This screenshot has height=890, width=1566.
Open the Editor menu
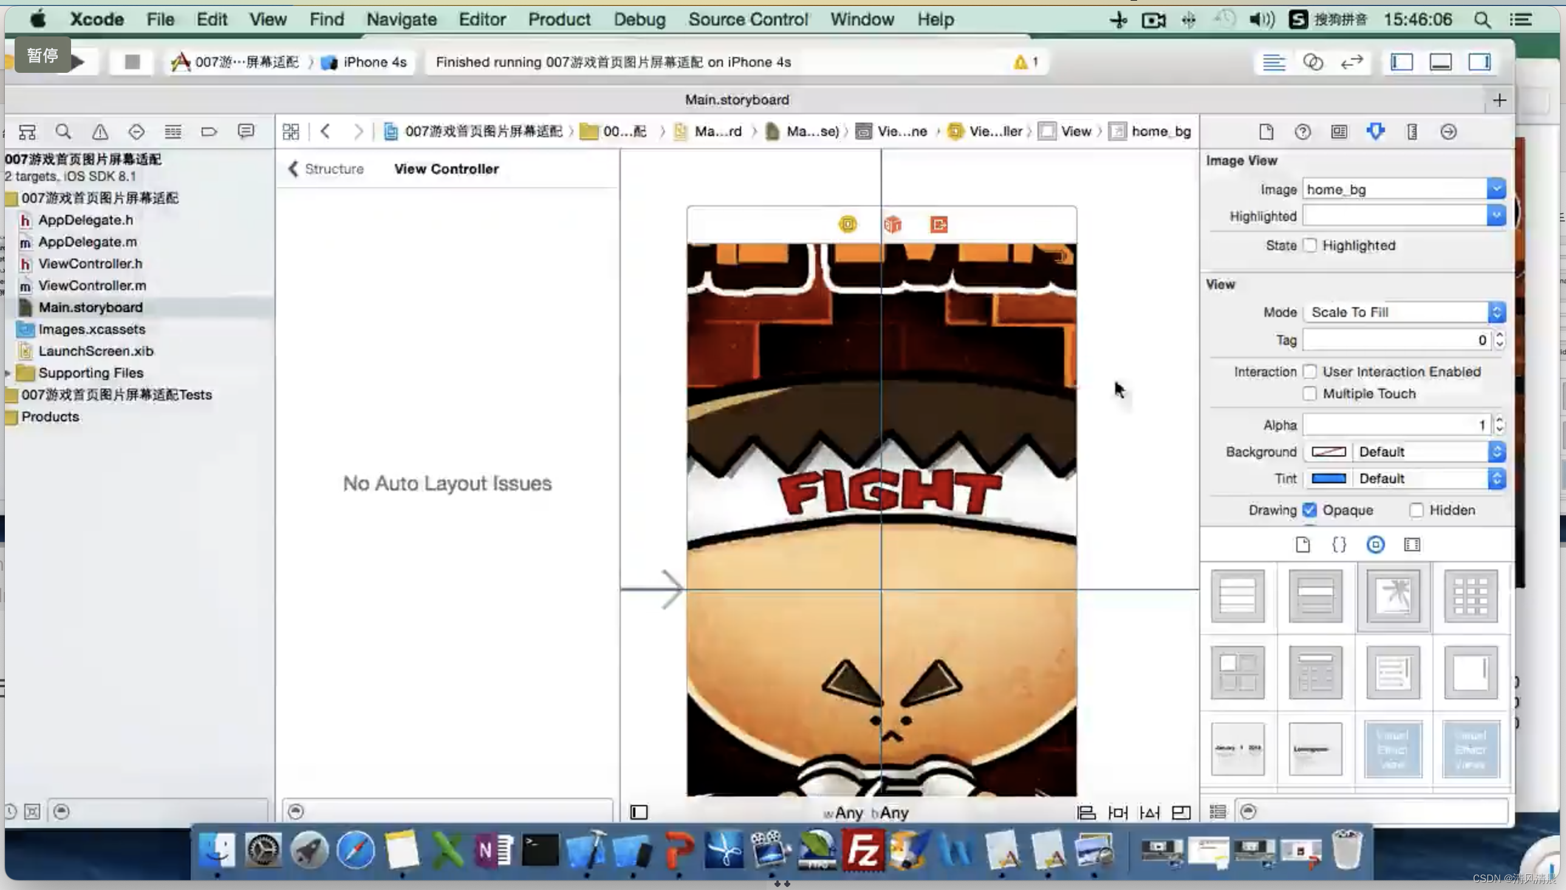pyautogui.click(x=482, y=19)
